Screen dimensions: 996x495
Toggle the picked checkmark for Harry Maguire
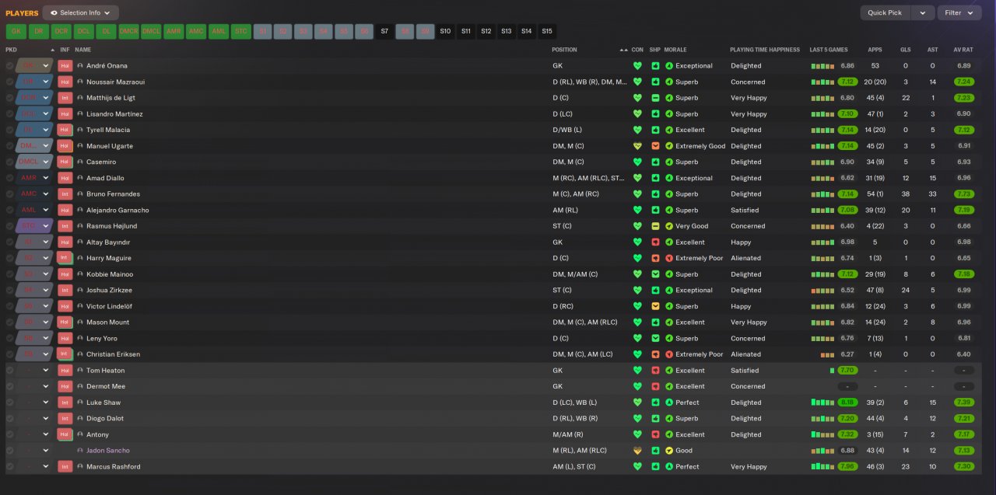tap(9, 258)
